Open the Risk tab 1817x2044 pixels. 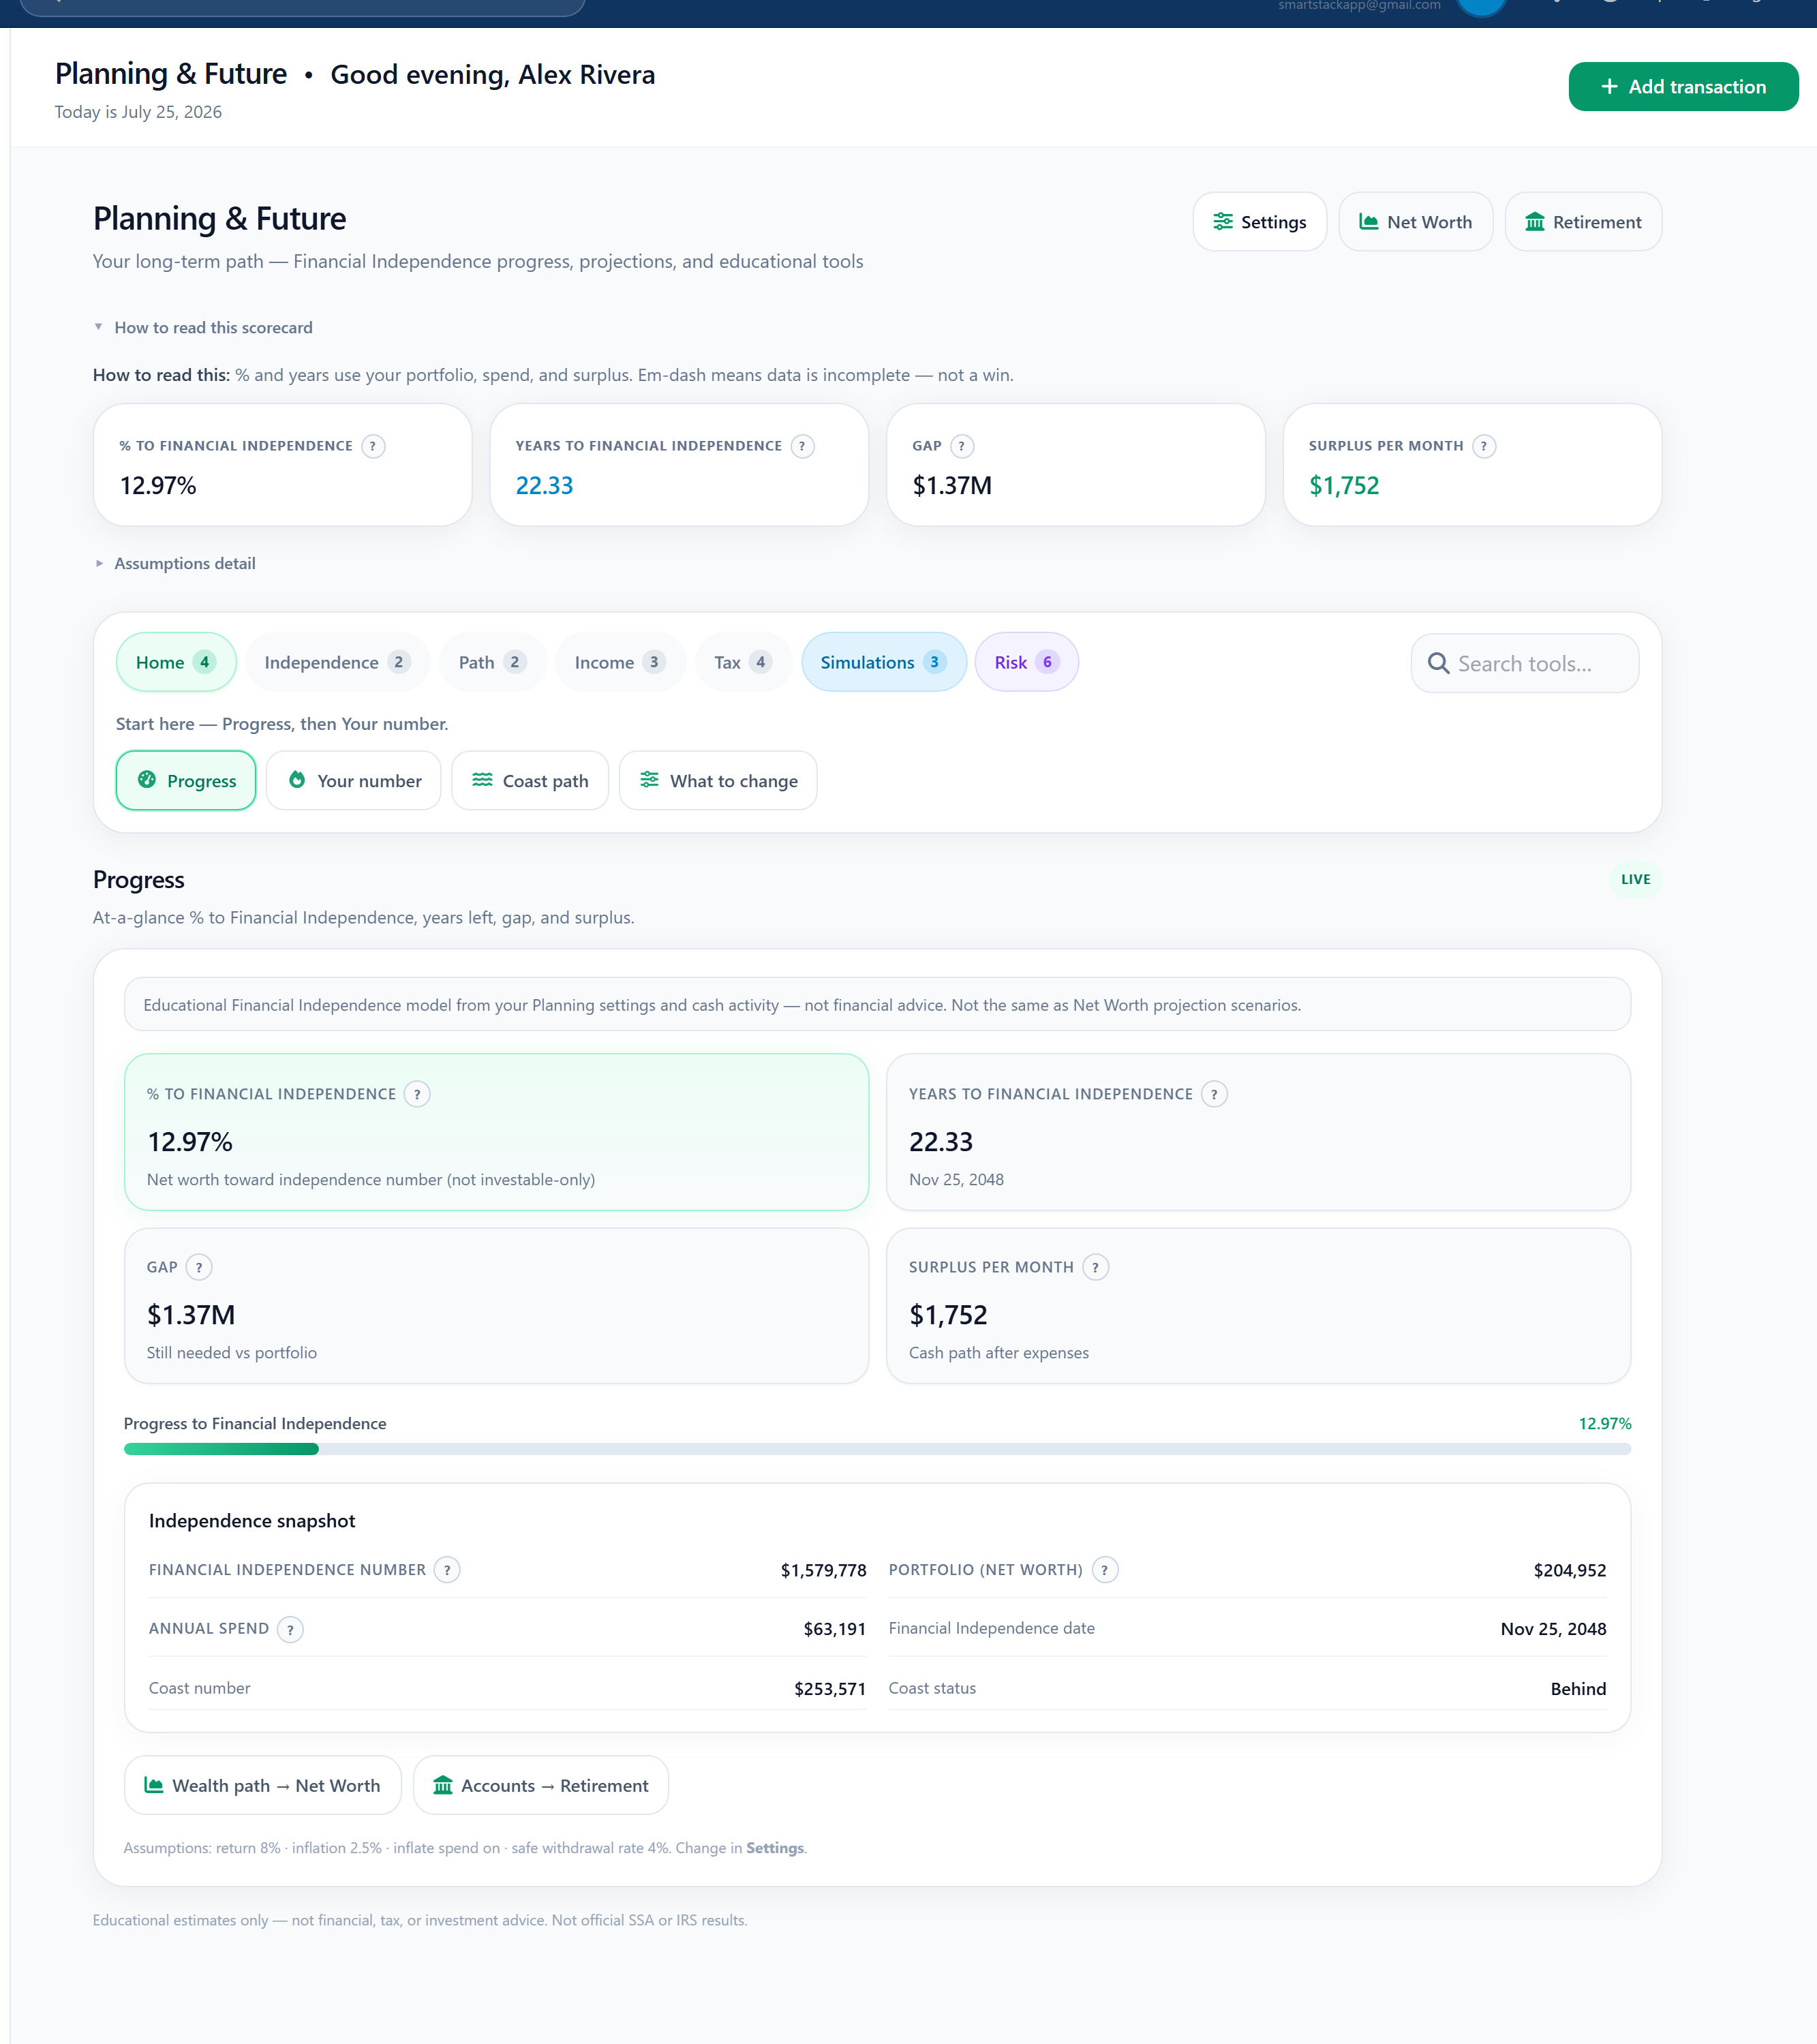pyautogui.click(x=1026, y=662)
